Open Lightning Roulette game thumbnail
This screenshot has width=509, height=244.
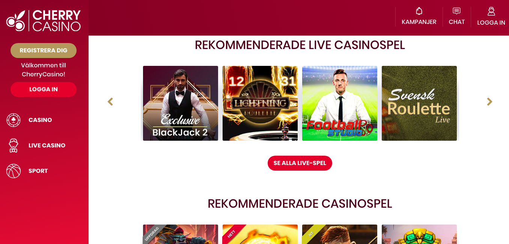(x=260, y=103)
